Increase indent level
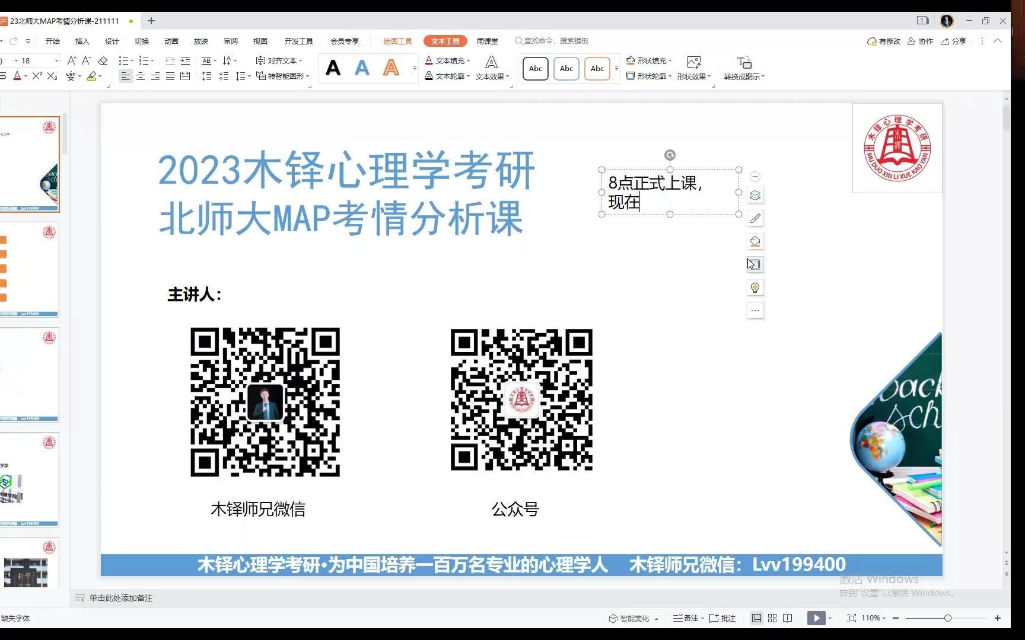 (x=185, y=60)
